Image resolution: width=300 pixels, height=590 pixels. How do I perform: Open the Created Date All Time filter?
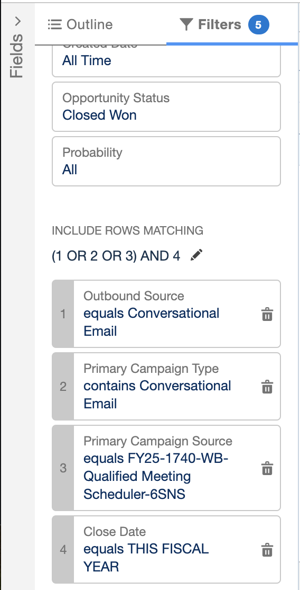click(x=166, y=60)
